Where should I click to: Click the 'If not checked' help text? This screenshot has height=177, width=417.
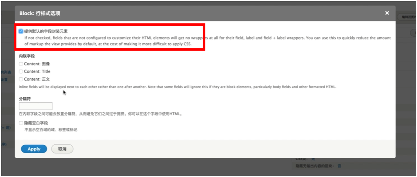[x=208, y=41]
